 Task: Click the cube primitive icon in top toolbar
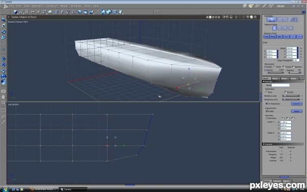(x=15, y=12)
